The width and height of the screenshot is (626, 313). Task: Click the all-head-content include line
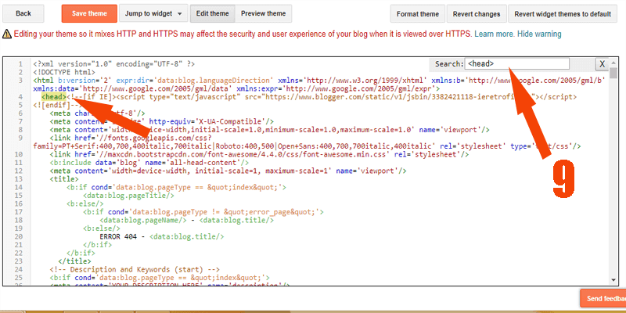(149, 163)
